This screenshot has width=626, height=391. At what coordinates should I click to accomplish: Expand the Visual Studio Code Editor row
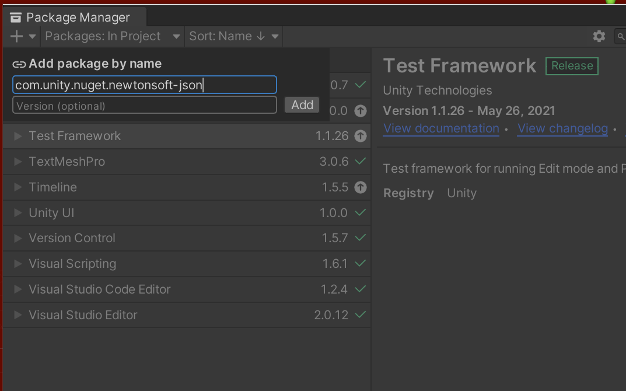(x=18, y=289)
